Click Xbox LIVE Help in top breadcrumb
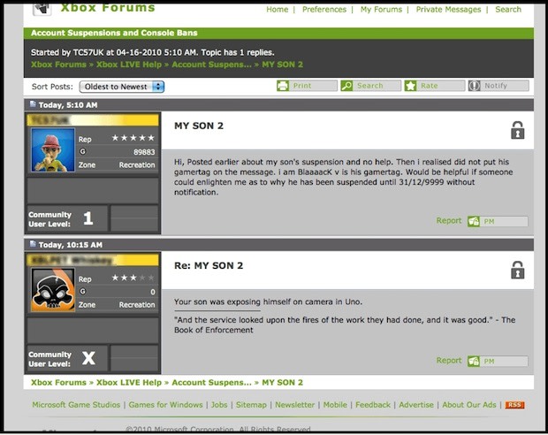Image resolution: width=548 pixels, height=435 pixels. coord(129,65)
